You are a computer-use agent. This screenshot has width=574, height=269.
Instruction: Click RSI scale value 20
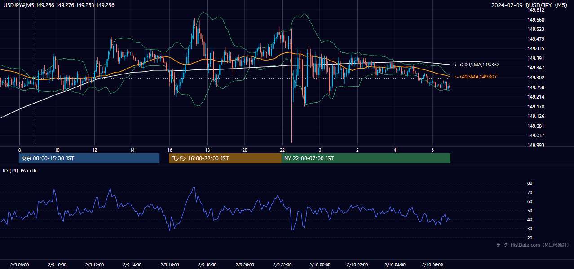[x=530, y=238]
